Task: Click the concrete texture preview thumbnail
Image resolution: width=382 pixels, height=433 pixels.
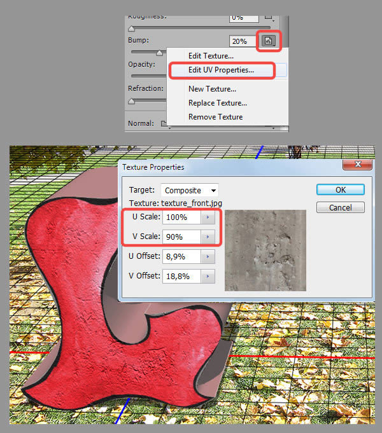Action: 265,250
